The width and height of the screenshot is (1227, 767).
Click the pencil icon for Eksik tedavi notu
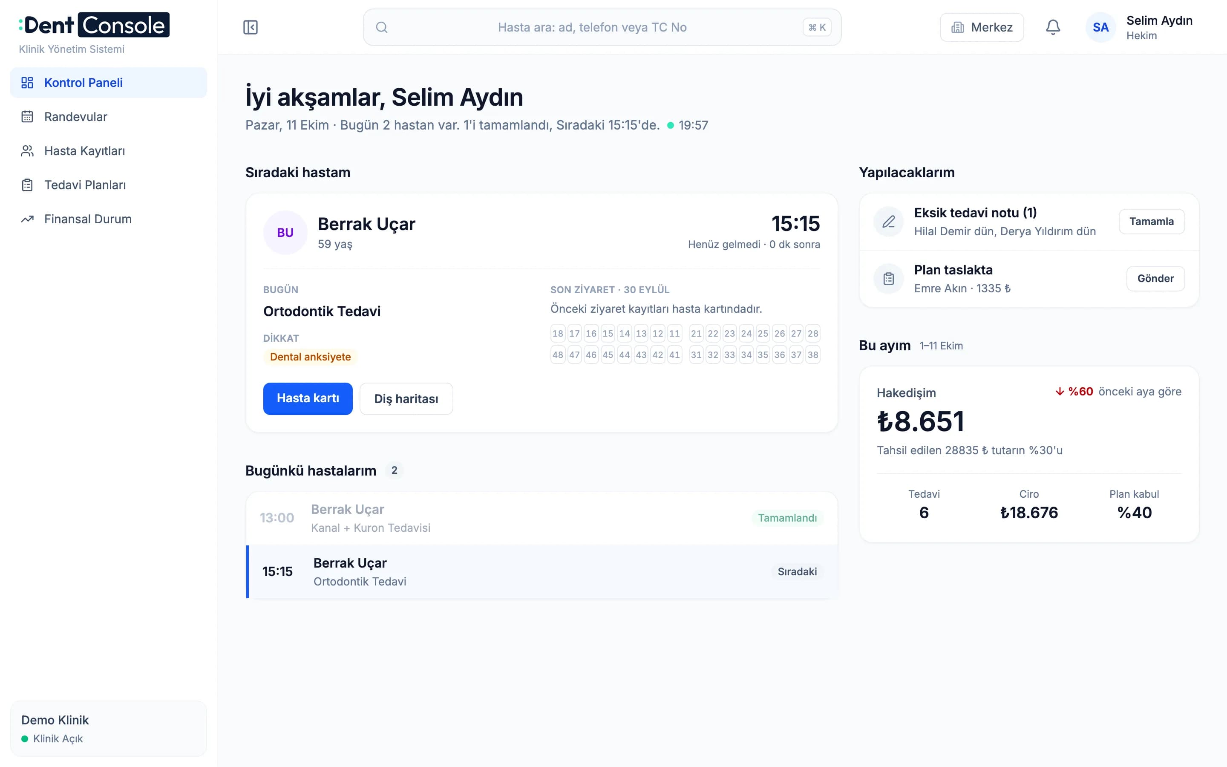point(889,222)
